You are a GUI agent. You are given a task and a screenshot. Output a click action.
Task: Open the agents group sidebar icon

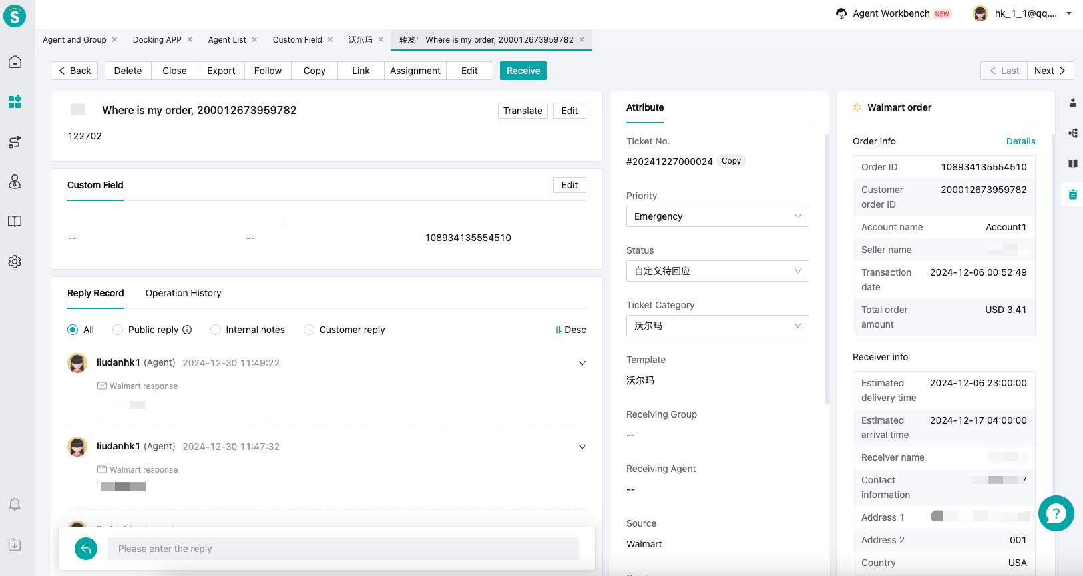tap(15, 182)
